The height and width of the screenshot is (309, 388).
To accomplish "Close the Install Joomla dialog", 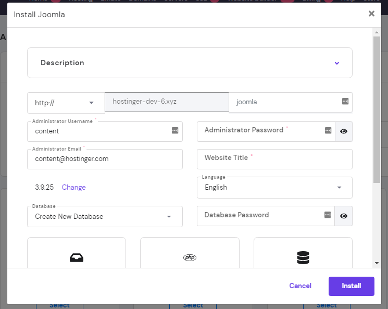I will 371,14.
